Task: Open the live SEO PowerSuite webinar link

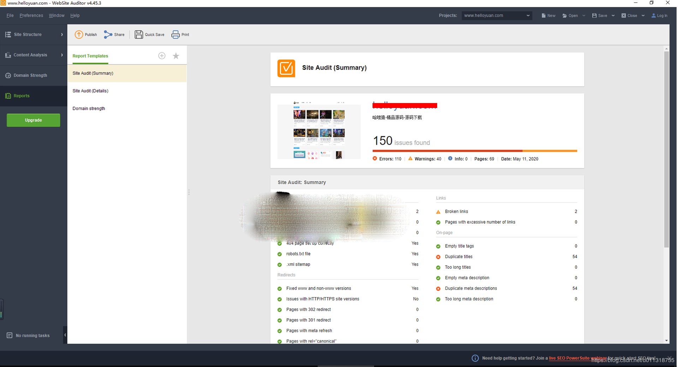Action: (x=578, y=358)
